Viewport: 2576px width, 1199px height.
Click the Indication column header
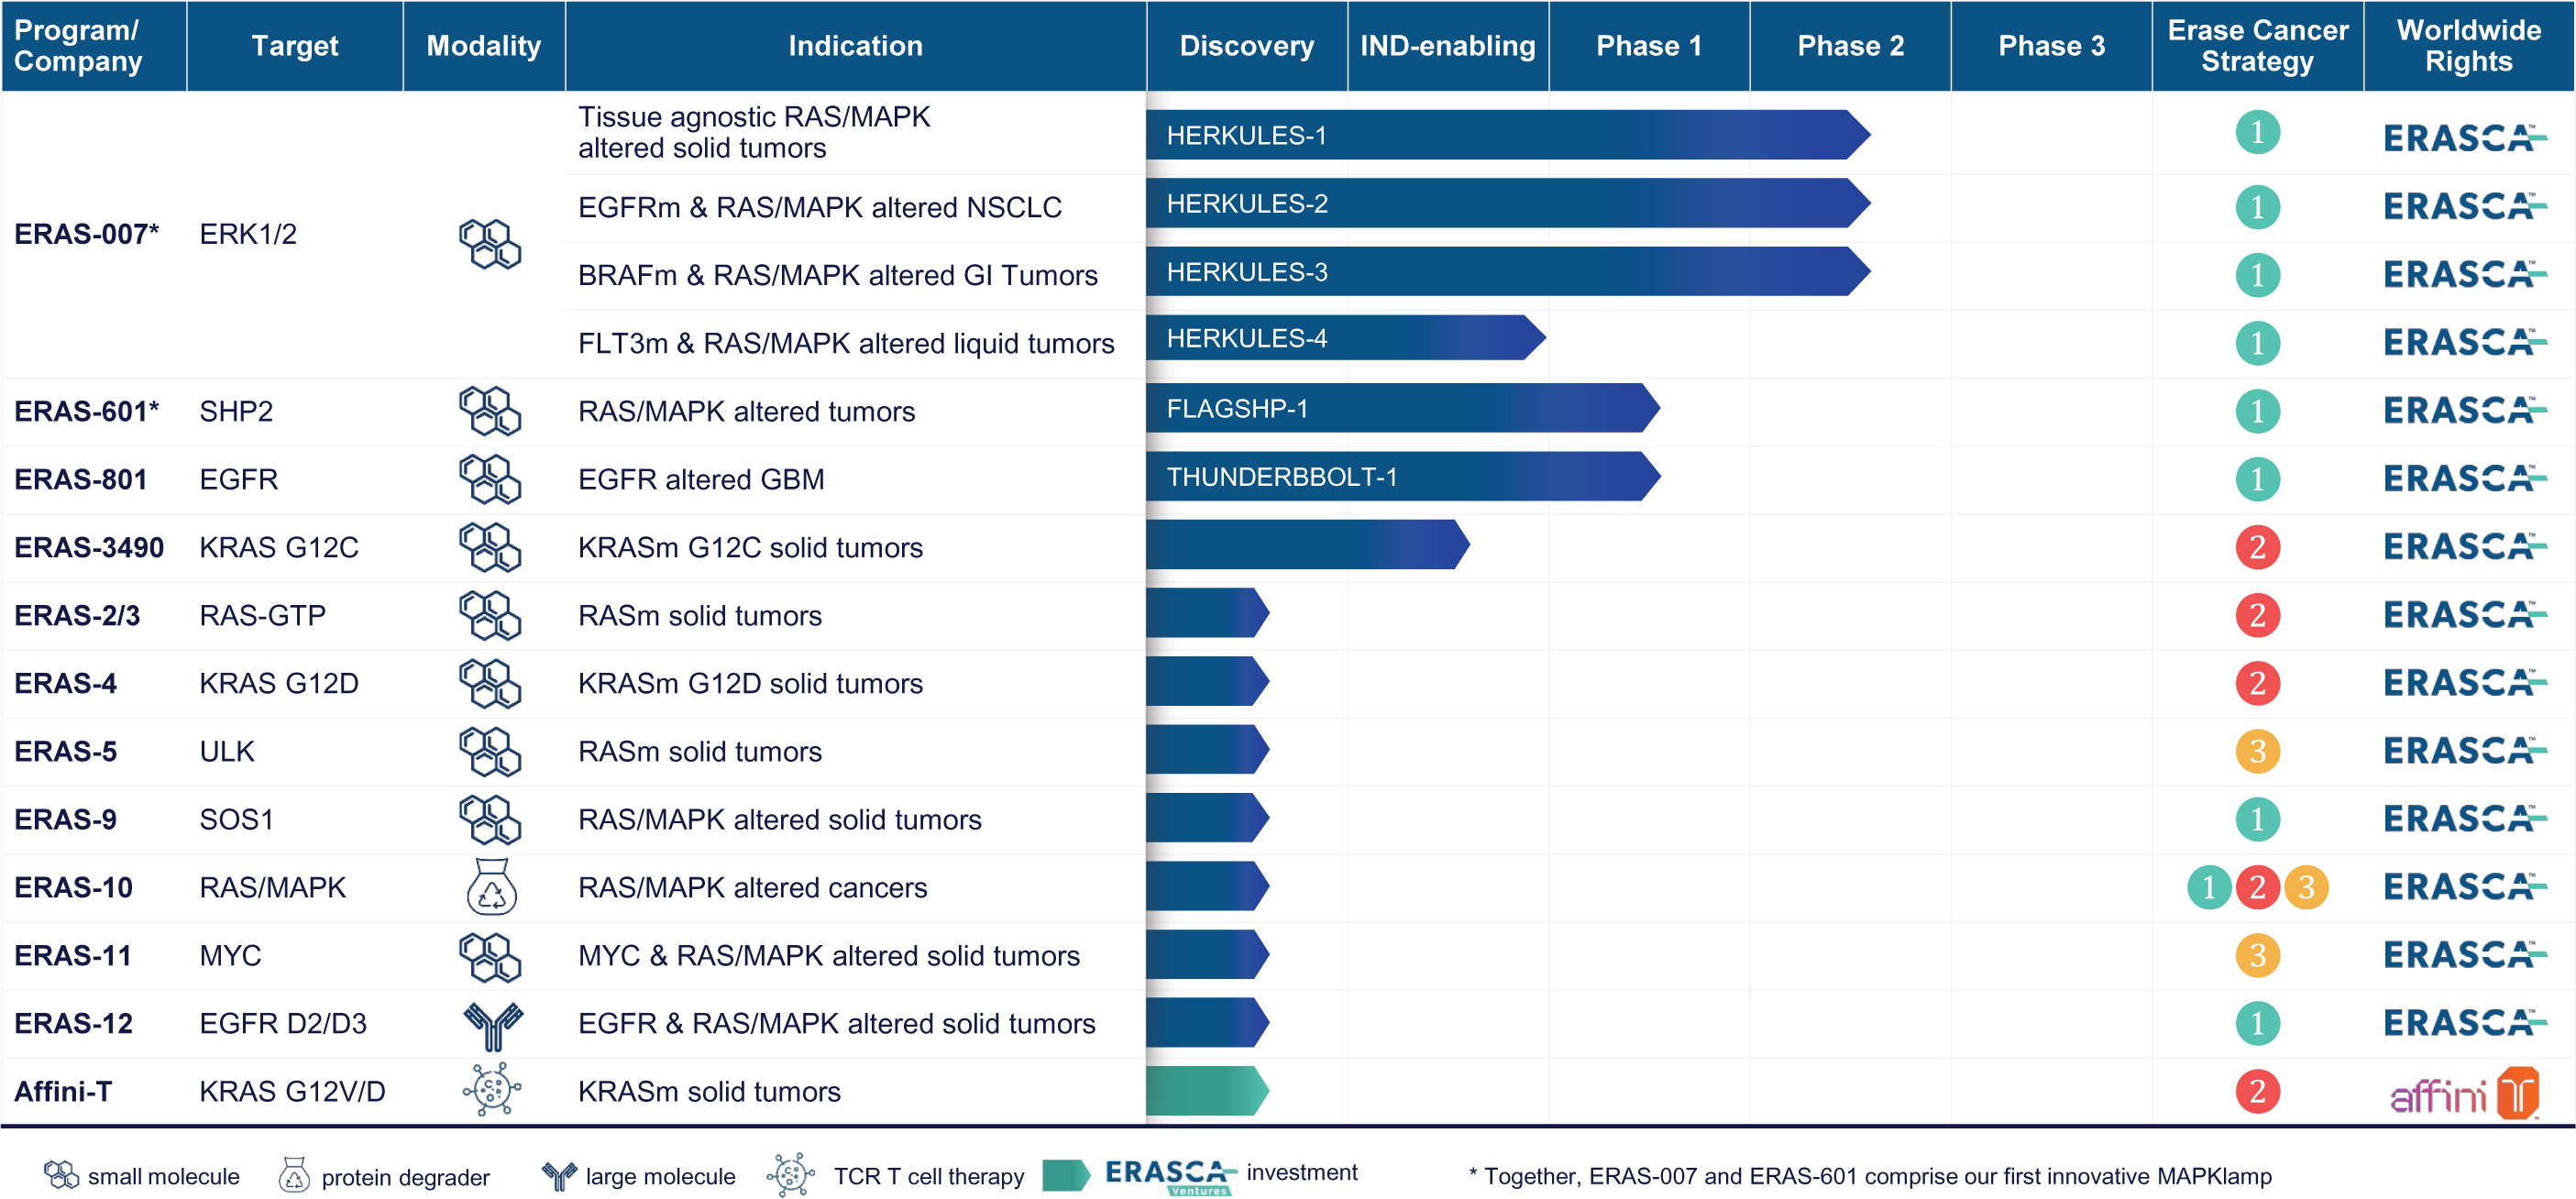point(855,46)
